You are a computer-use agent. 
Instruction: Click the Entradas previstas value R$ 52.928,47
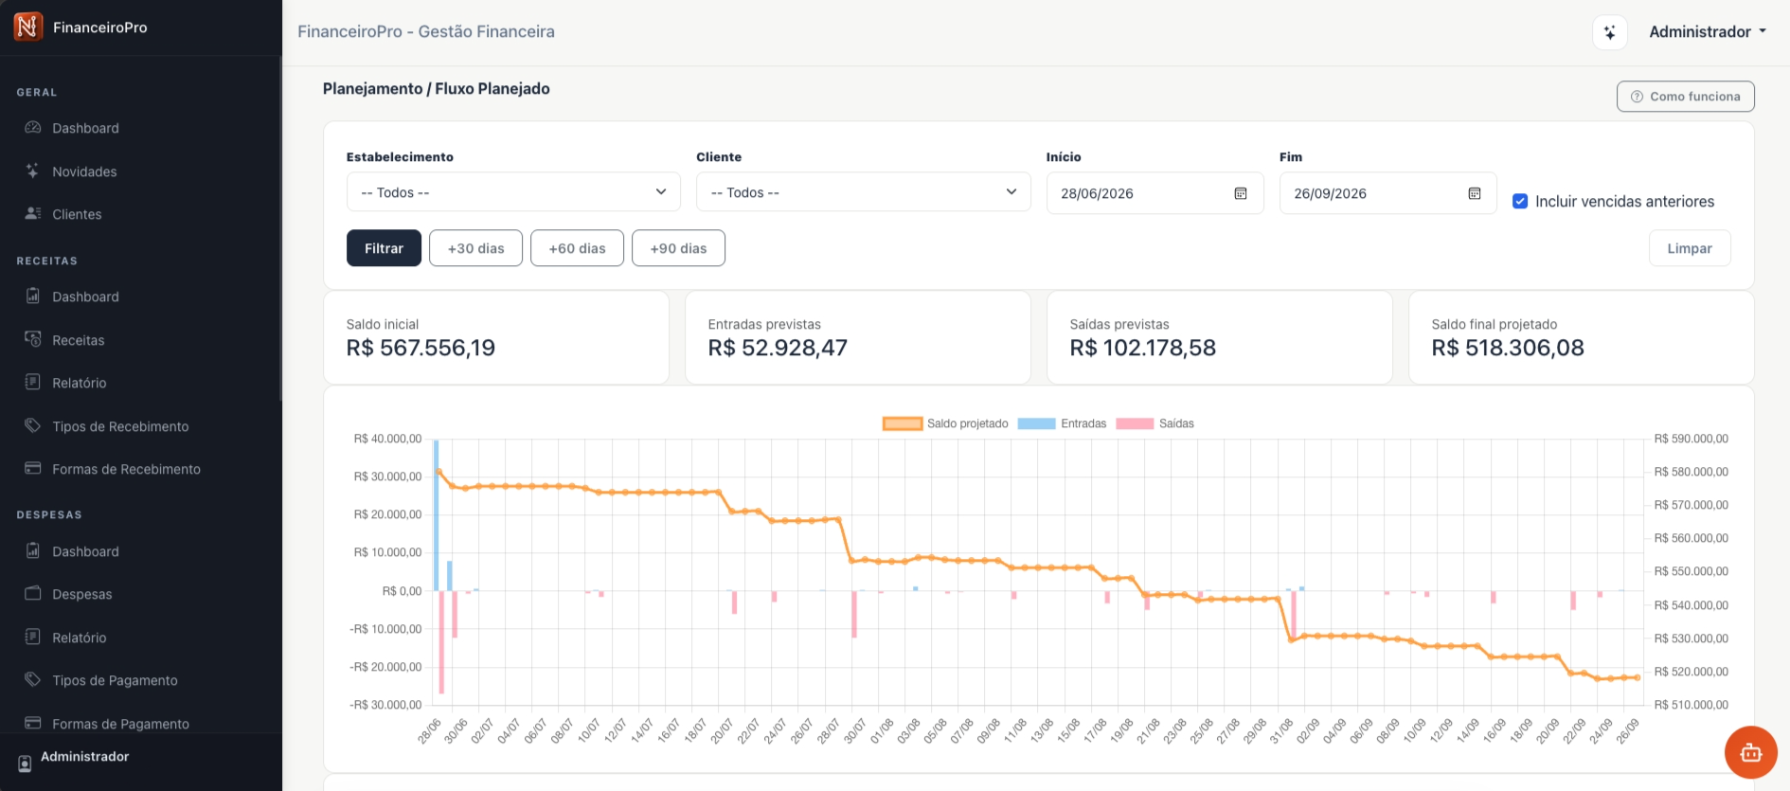pyautogui.click(x=778, y=348)
